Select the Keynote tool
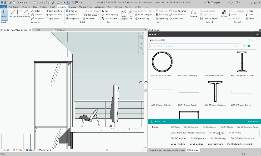Screen dimensions: 261x156 [x=193, y=13]
